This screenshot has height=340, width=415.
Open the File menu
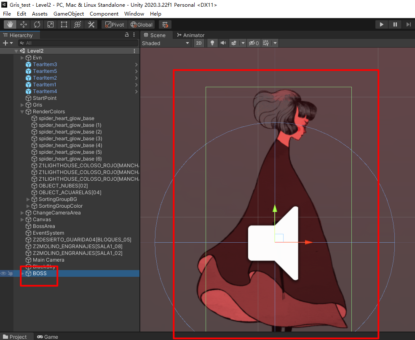click(7, 14)
